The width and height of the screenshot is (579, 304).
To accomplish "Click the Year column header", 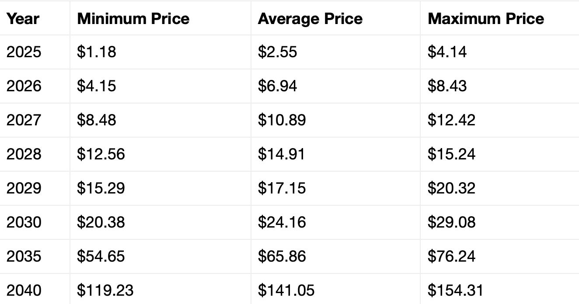I will (23, 18).
